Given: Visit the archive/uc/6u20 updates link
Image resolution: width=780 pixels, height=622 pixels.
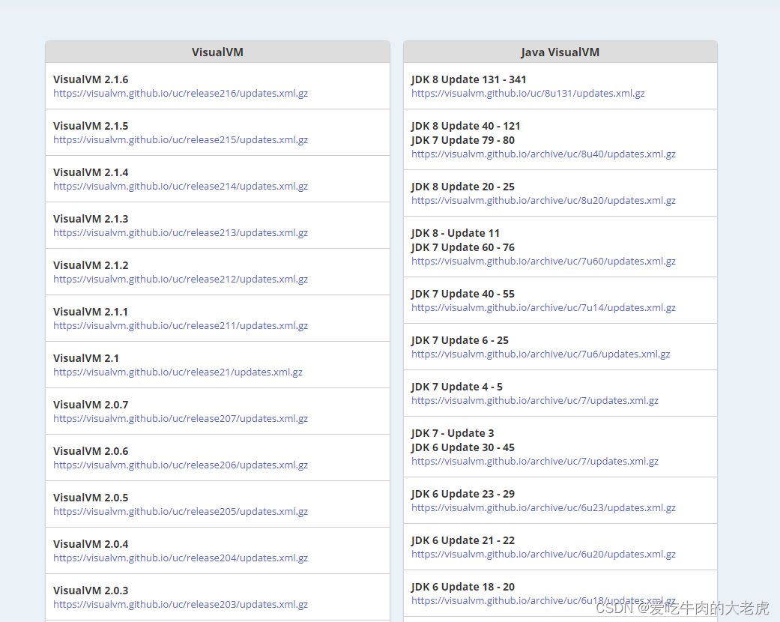Looking at the screenshot, I should pyautogui.click(x=543, y=555).
